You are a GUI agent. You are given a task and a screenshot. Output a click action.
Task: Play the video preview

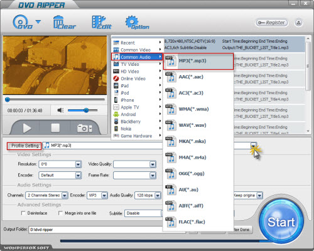(x=27, y=128)
